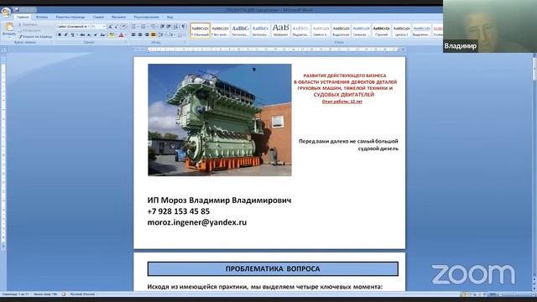The image size is (537, 302).
Task: Click the zoom slider in Word status bar
Action: [514, 294]
